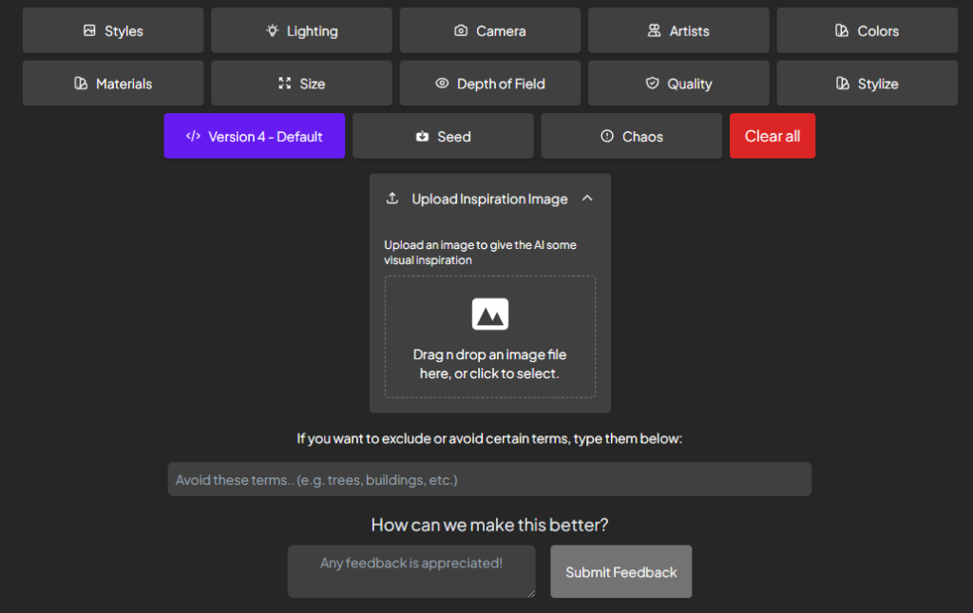This screenshot has width=973, height=613.
Task: Focus the feedback text box
Action: click(411, 571)
